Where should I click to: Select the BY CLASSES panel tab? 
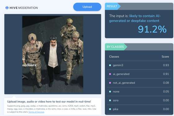click(115, 47)
